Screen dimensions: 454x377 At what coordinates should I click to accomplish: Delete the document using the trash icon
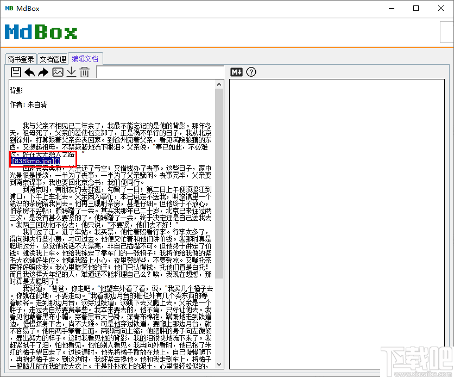85,71
